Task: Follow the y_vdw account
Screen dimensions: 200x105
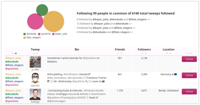Action: point(189,59)
